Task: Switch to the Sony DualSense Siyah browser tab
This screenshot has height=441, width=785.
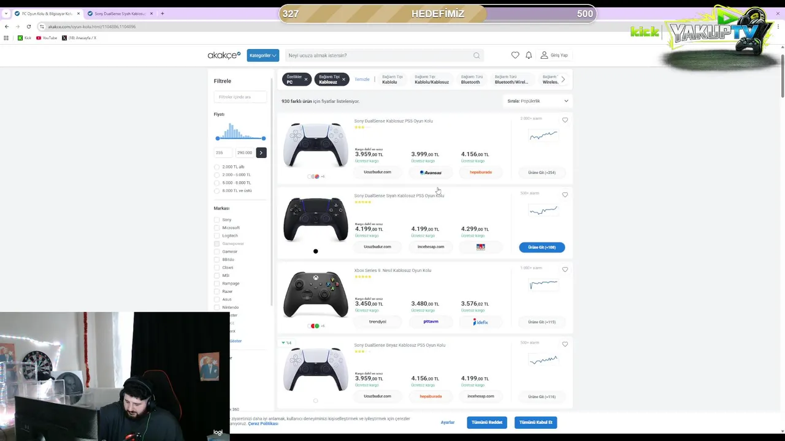Action: (x=120, y=13)
